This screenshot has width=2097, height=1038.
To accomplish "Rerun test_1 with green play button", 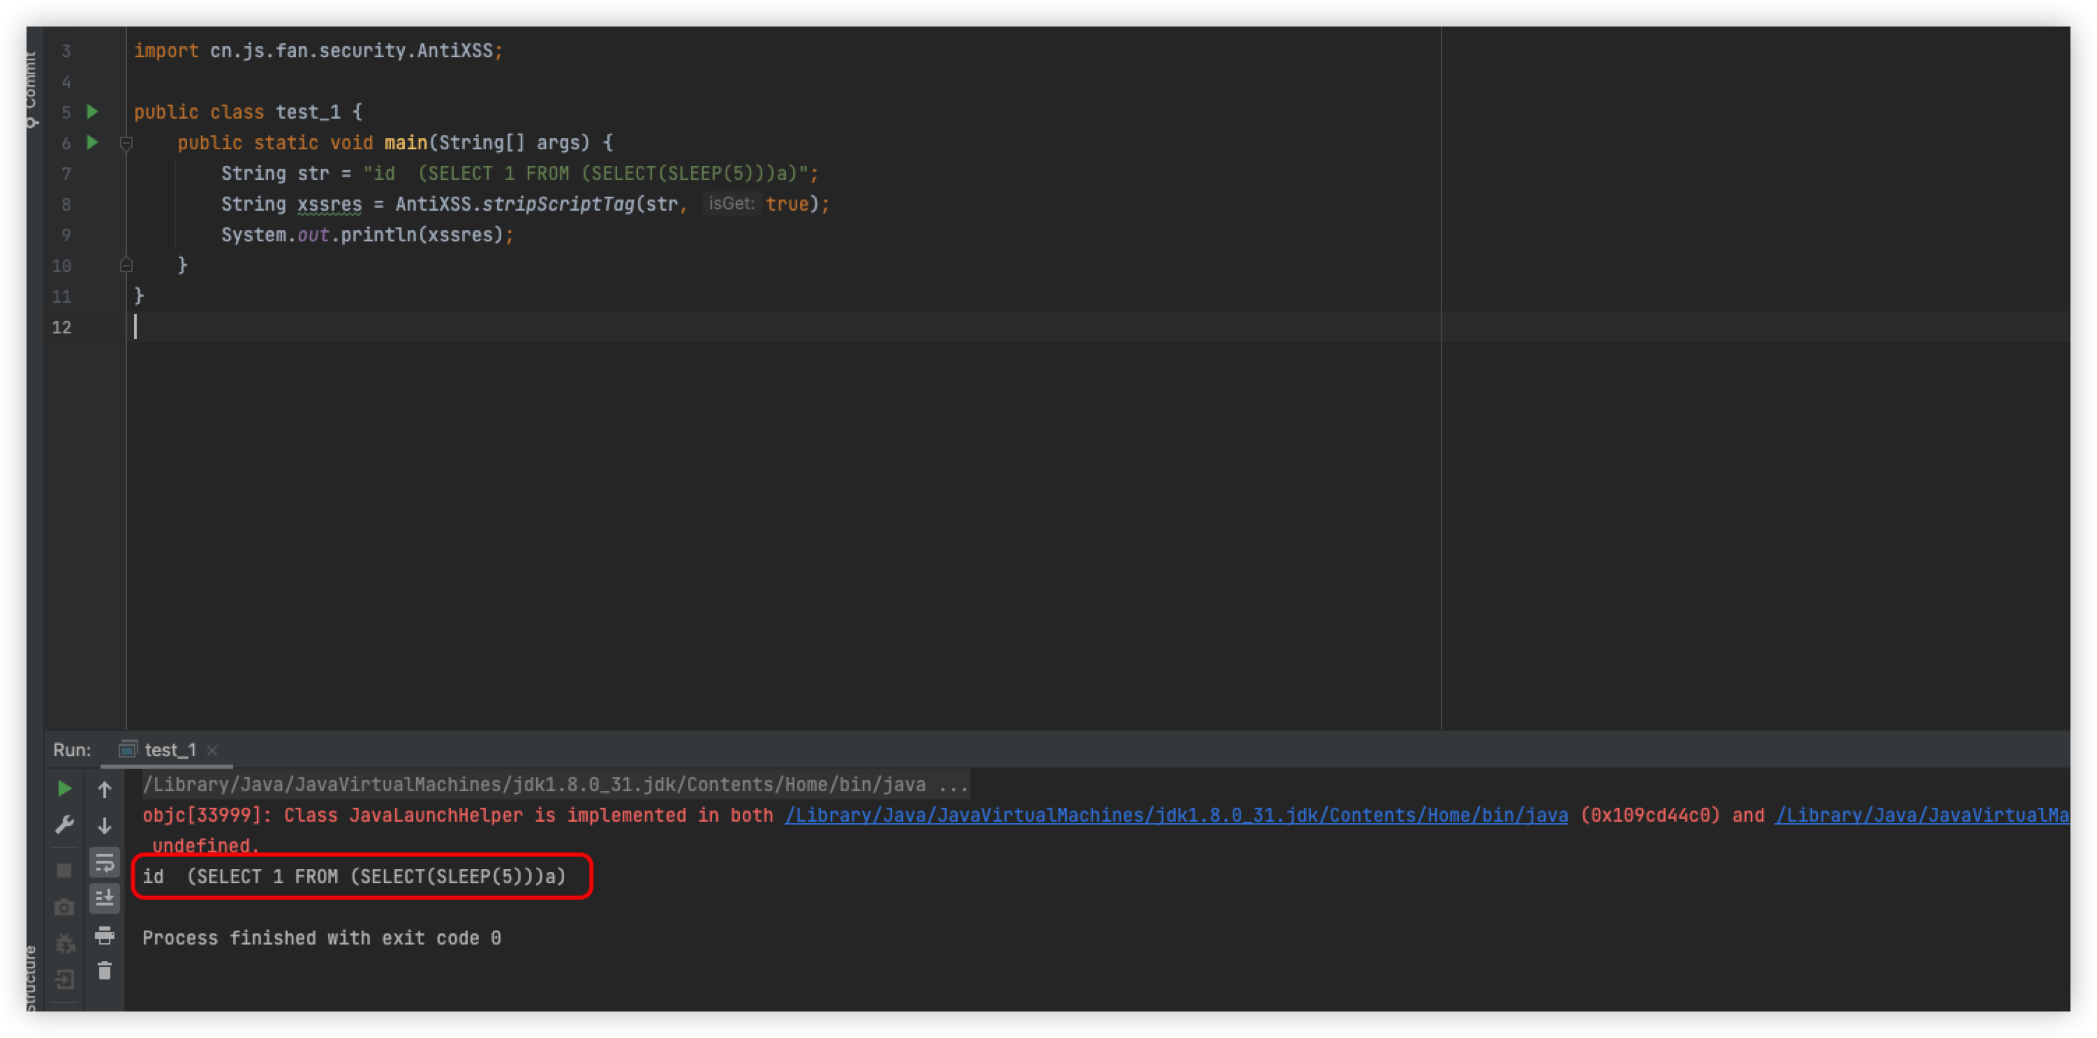I will (x=64, y=788).
